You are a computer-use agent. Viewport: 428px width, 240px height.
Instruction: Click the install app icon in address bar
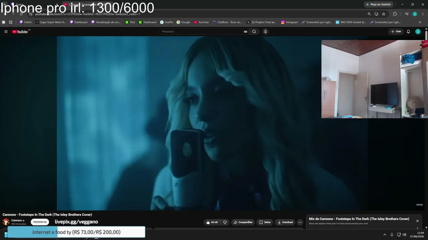(376, 14)
